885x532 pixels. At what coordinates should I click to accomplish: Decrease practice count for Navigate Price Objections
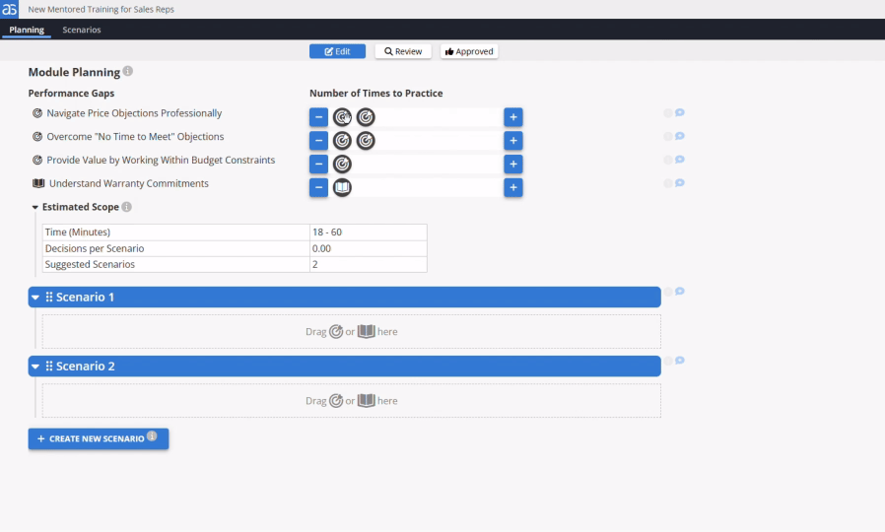[x=318, y=117]
